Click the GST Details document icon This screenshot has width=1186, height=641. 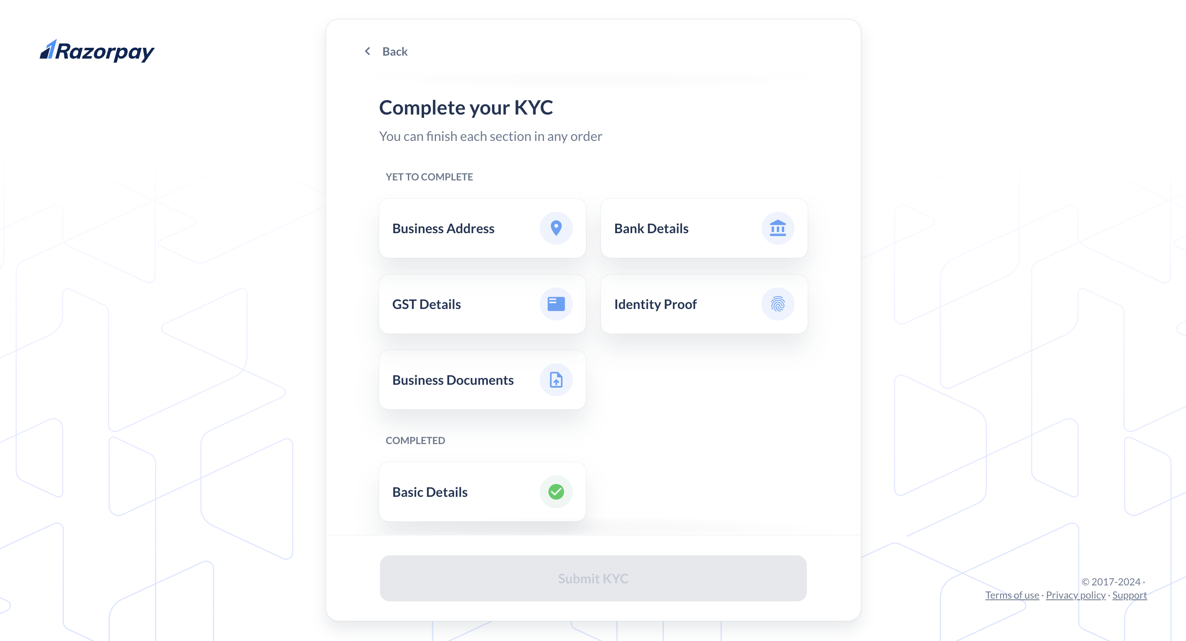[x=555, y=304]
